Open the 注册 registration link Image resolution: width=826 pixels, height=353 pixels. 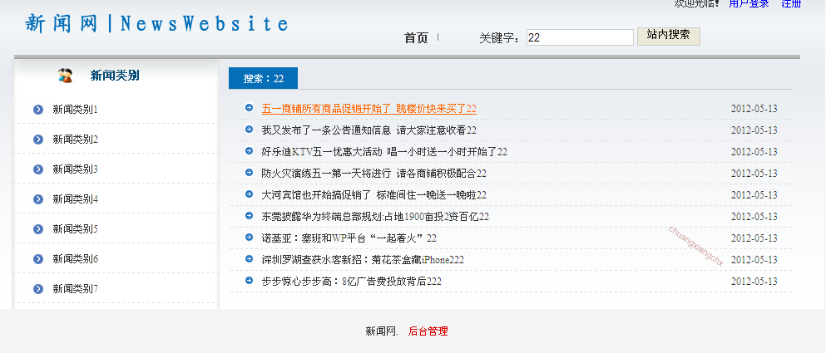pos(791,3)
